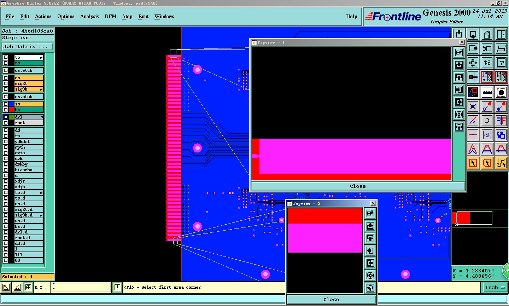
Task: Open the File menu
Action: 10,16
